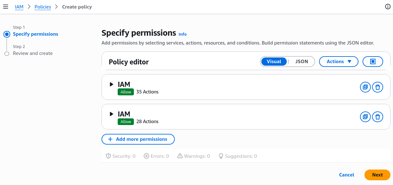Click the 'Warnings: 0' status text
The image size is (393, 185).
coord(197,156)
